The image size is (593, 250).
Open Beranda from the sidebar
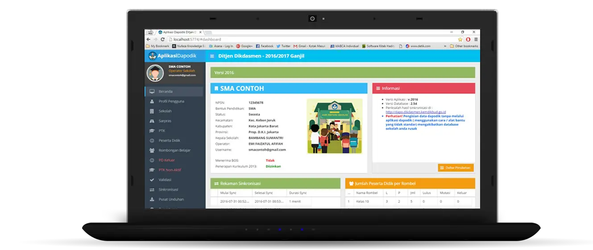165,91
